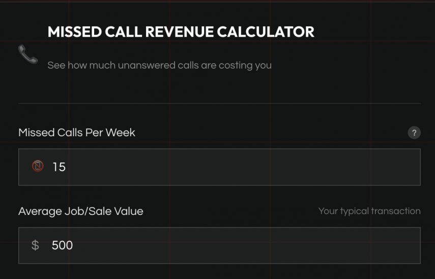Open the question mark help icon

tap(414, 133)
